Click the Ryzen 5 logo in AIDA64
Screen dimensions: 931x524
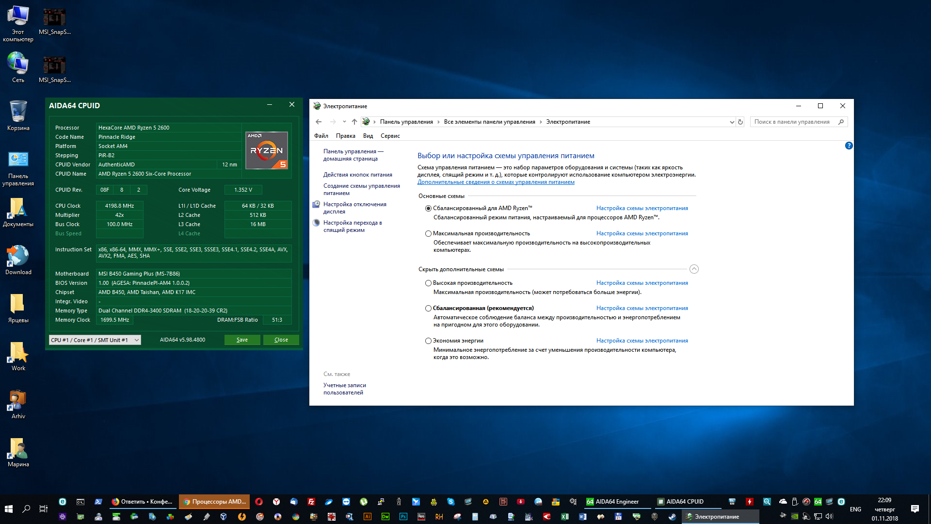[267, 150]
